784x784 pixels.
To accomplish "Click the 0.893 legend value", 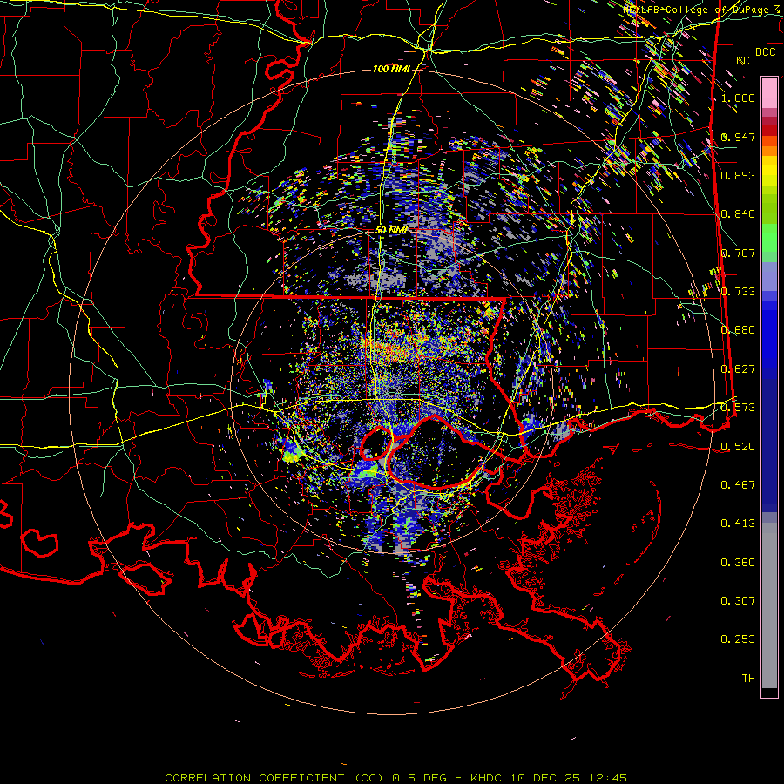I will (738, 175).
